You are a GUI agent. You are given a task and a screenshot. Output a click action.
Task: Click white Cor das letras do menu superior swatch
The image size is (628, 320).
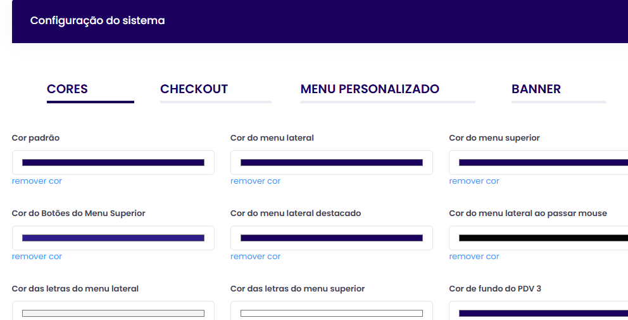[331, 313]
